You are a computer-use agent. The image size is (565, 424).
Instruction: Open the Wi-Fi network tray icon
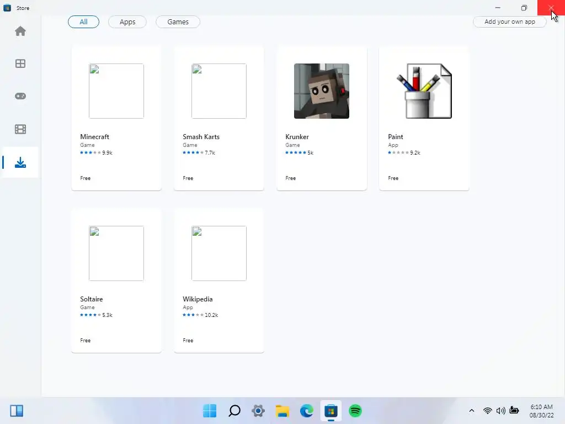tap(488, 411)
